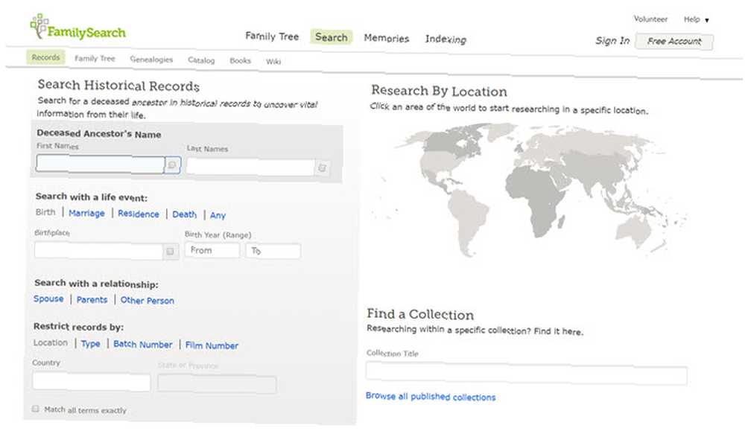
Task: Click the Sign In link
Action: [x=612, y=41]
